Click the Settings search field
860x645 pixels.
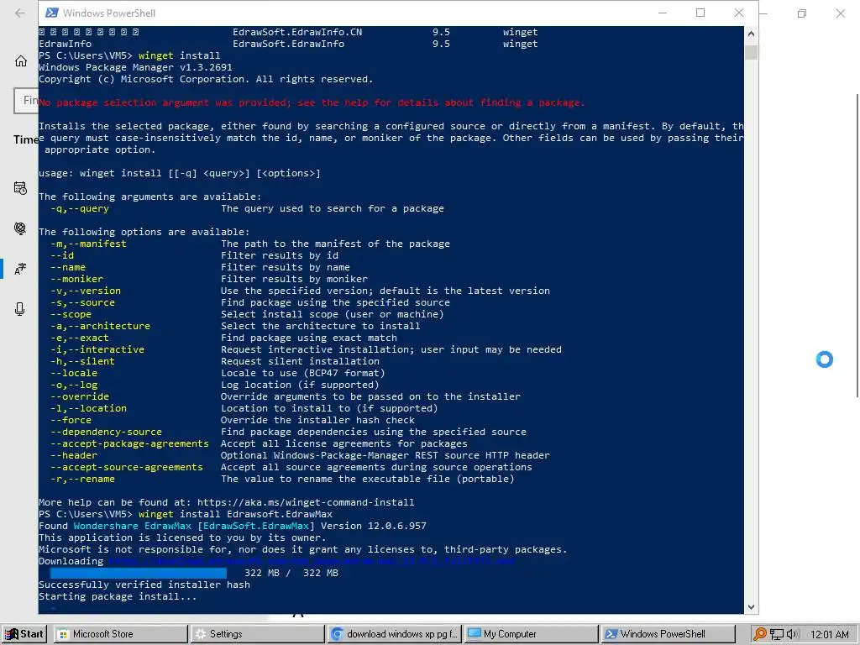click(x=26, y=101)
